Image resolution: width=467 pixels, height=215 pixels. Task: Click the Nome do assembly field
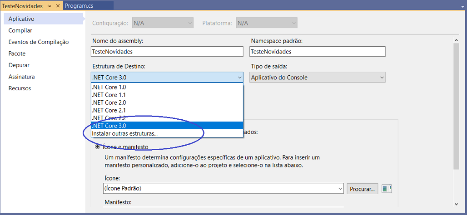tap(167, 51)
